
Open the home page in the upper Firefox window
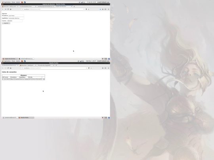point(11,9)
